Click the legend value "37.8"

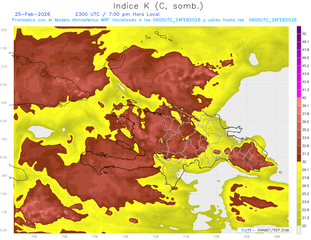pos(306,114)
